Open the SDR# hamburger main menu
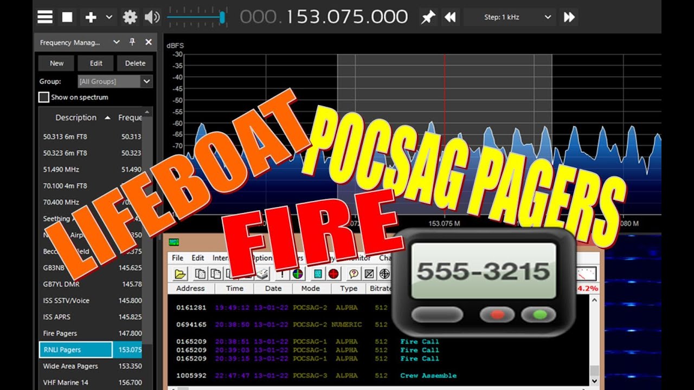694x390 pixels. 45,17
